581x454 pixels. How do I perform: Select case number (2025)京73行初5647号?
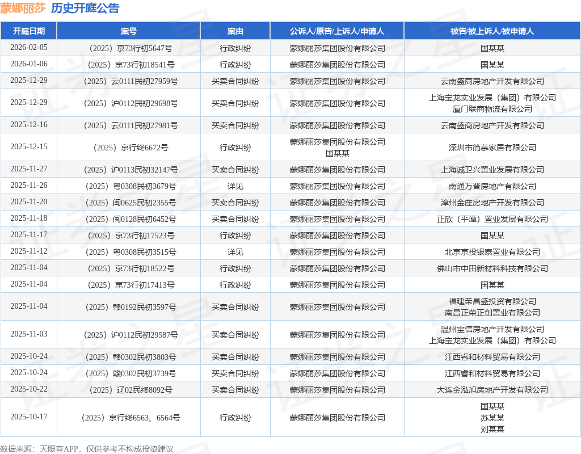129,48
